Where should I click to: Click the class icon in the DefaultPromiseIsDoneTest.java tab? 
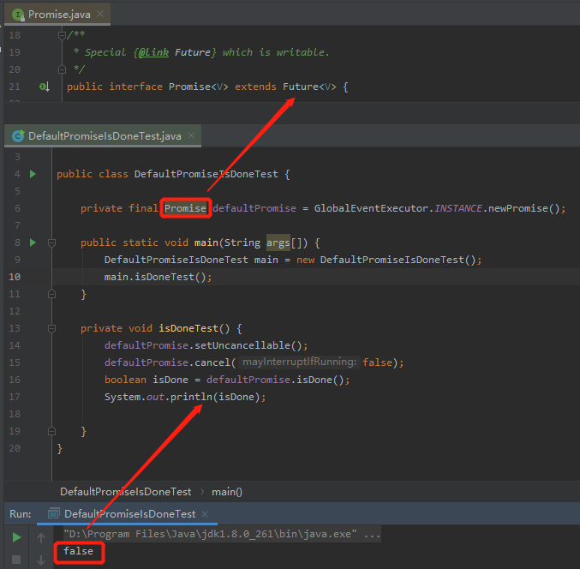coord(18,136)
